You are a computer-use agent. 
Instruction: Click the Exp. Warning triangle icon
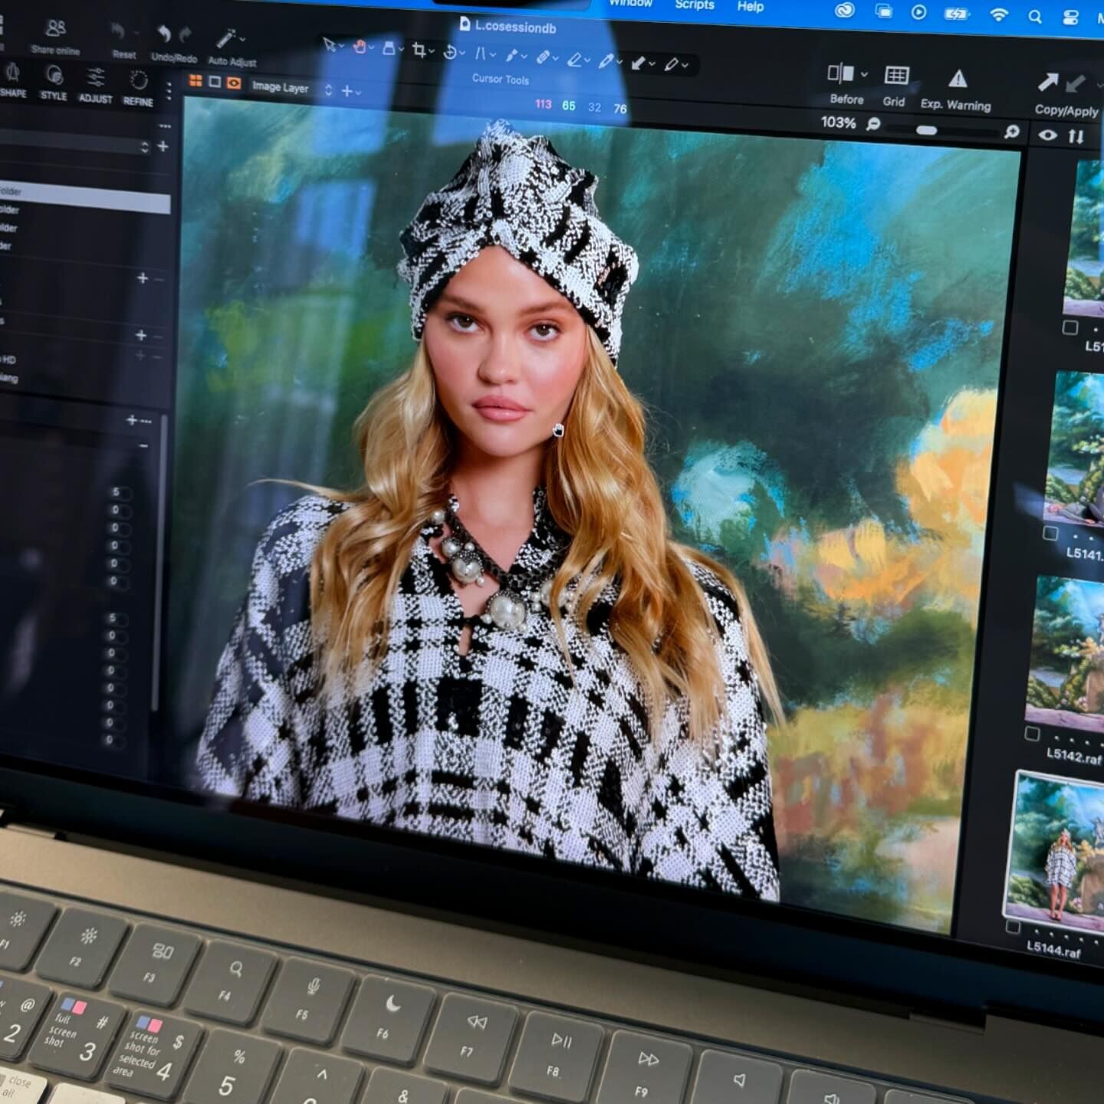click(x=958, y=78)
